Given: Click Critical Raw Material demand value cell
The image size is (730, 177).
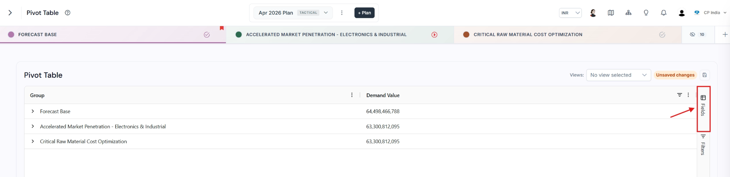Looking at the screenshot, I should pyautogui.click(x=383, y=141).
